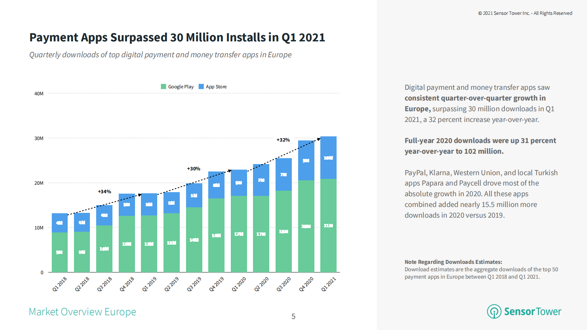Select the +32% growth annotation
This screenshot has width=587, height=330.
[283, 140]
